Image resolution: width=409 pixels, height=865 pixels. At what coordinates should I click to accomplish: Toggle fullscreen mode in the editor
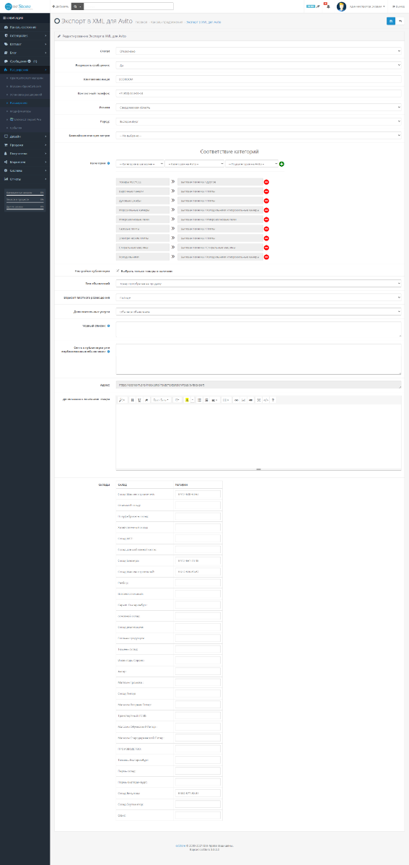[260, 399]
